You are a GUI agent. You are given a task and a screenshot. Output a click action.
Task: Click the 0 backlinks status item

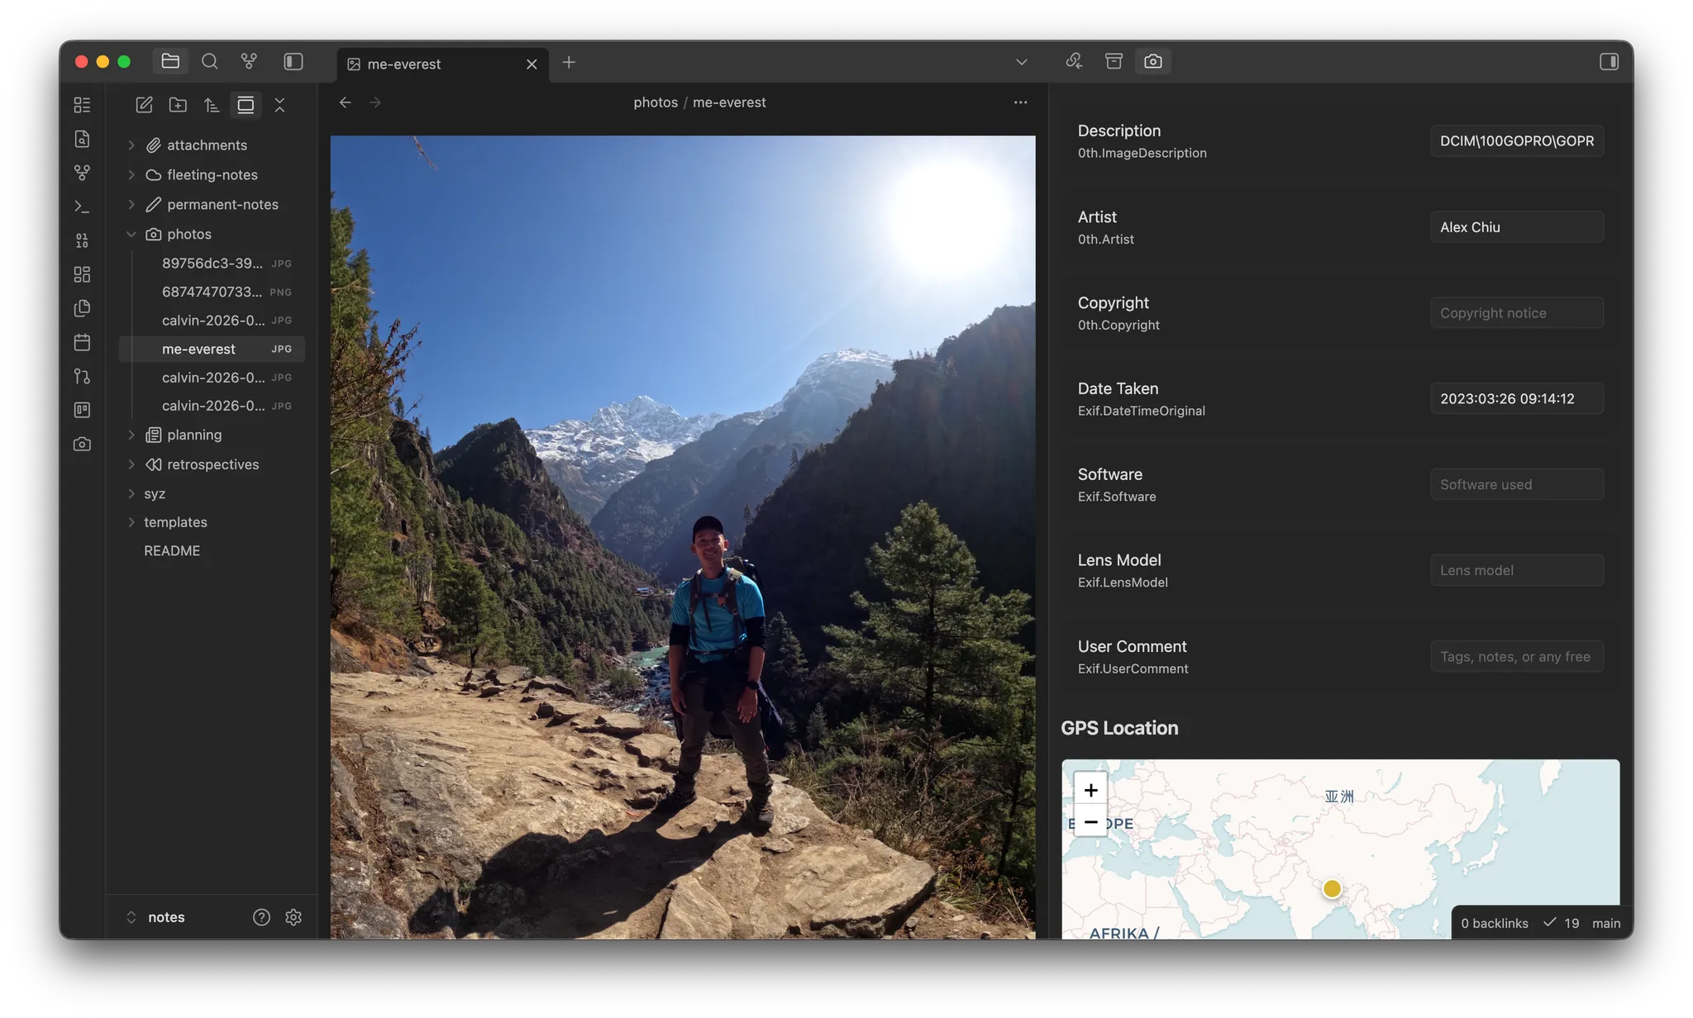tap(1495, 924)
